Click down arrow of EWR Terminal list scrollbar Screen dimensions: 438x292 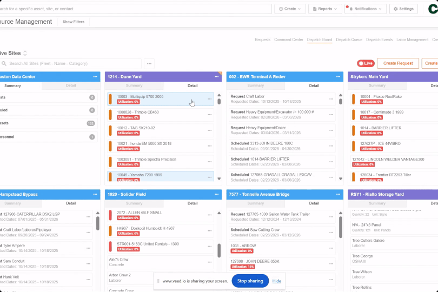(x=341, y=178)
